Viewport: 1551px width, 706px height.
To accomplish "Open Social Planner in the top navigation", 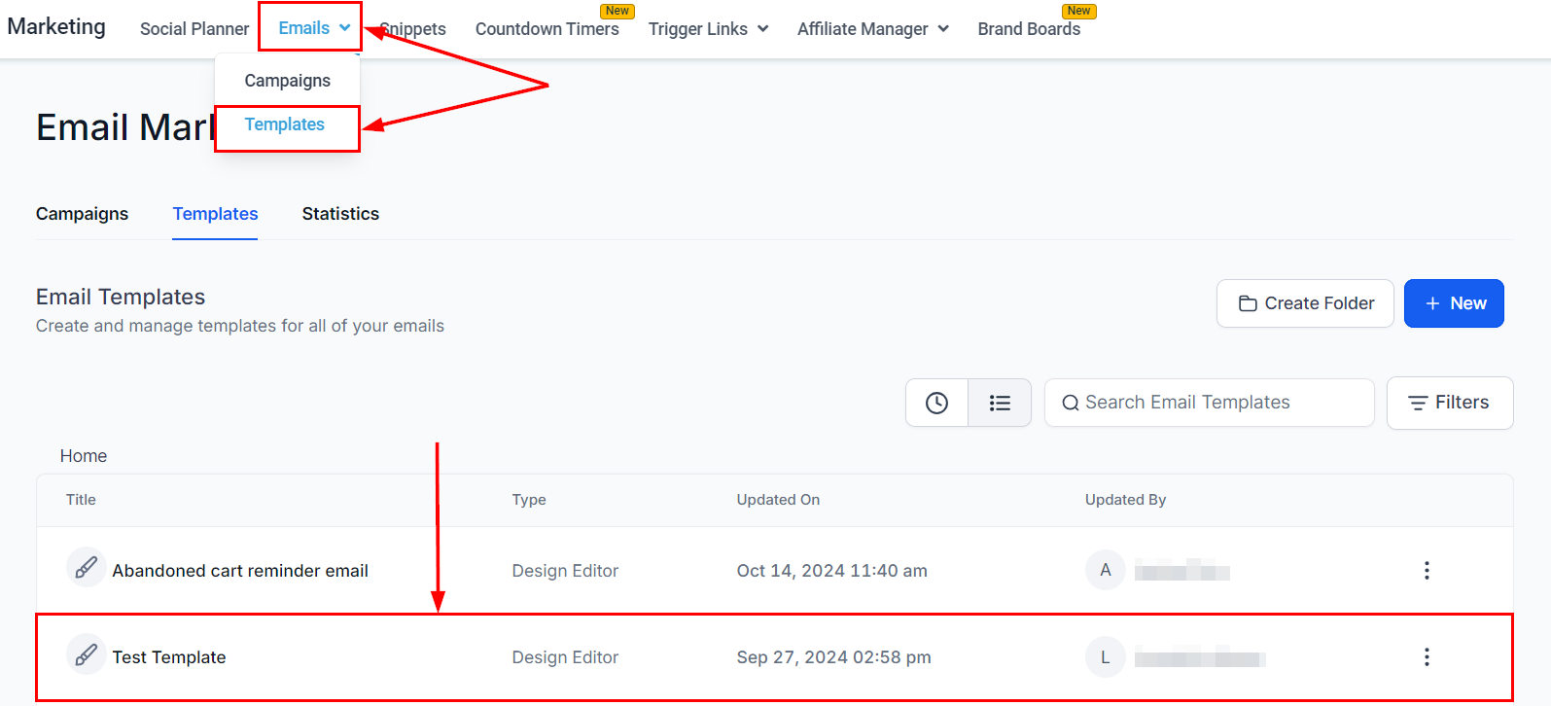I will tap(194, 29).
